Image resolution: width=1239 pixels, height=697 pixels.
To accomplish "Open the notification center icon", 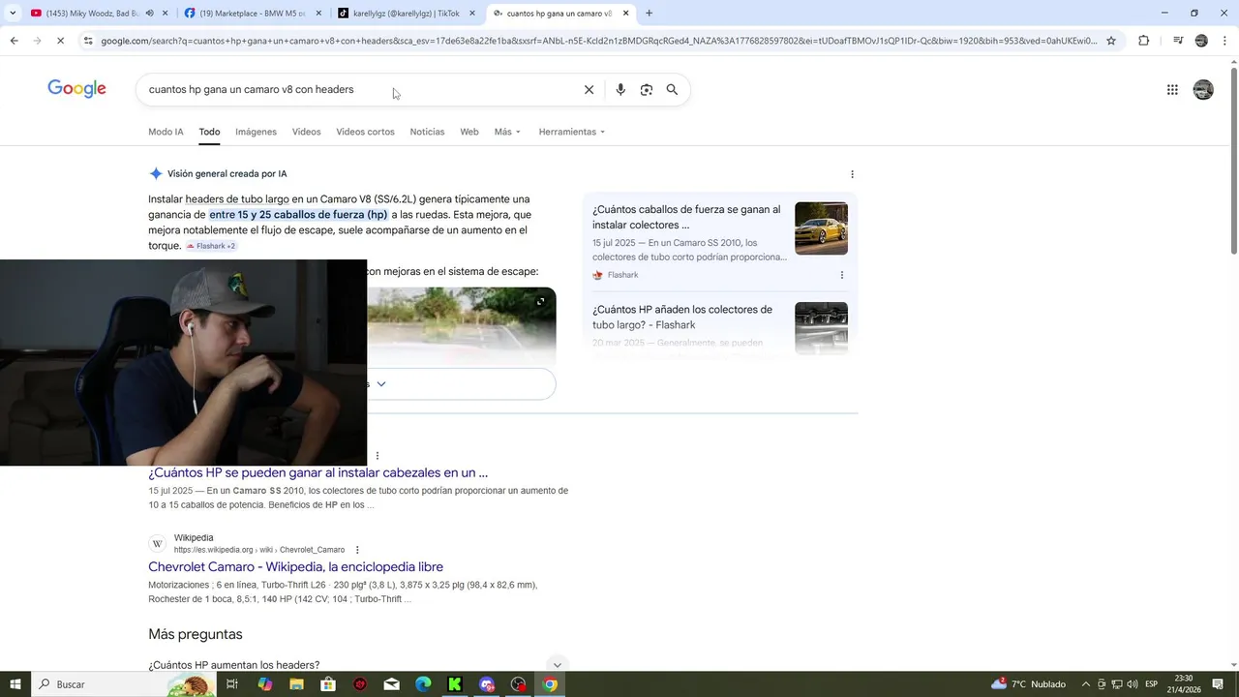I will pos(1218,684).
